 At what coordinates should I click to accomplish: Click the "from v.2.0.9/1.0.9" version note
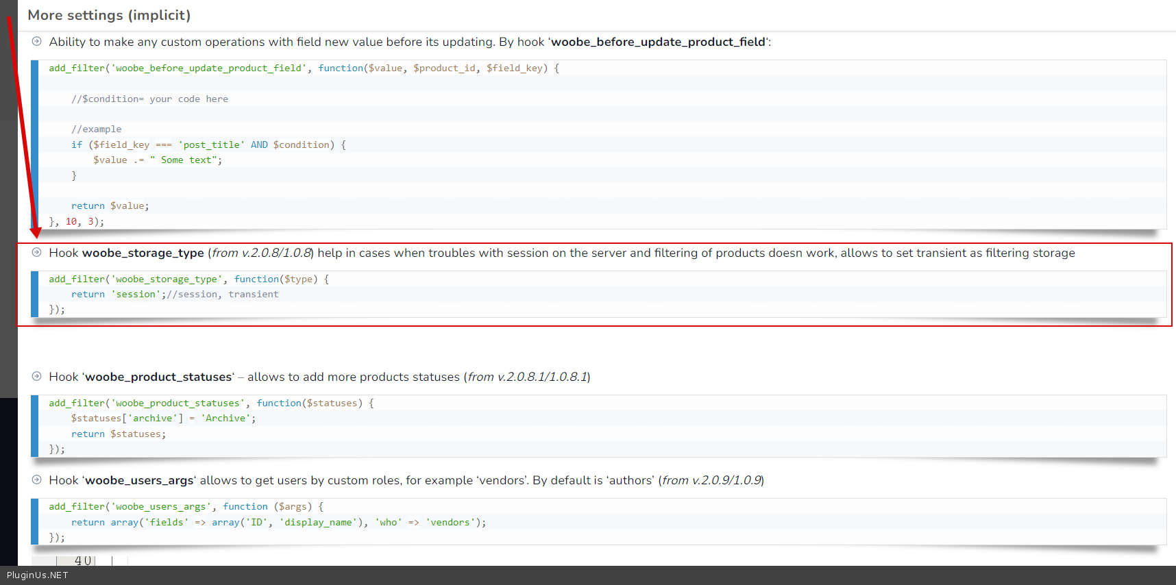pyautogui.click(x=711, y=480)
